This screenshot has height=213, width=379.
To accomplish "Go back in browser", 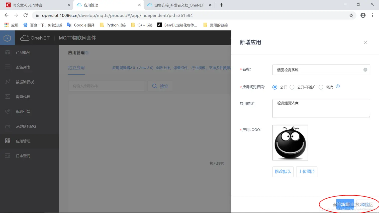I will pos(7,15).
